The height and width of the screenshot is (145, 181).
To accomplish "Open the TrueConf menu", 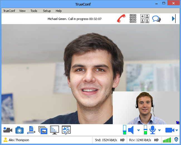I will tap(9, 11).
